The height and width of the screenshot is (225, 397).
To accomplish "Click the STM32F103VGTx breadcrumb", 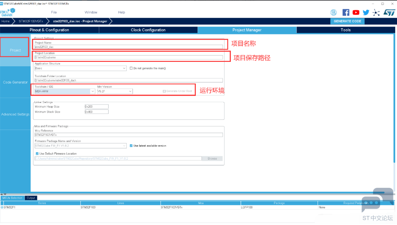I will point(31,21).
